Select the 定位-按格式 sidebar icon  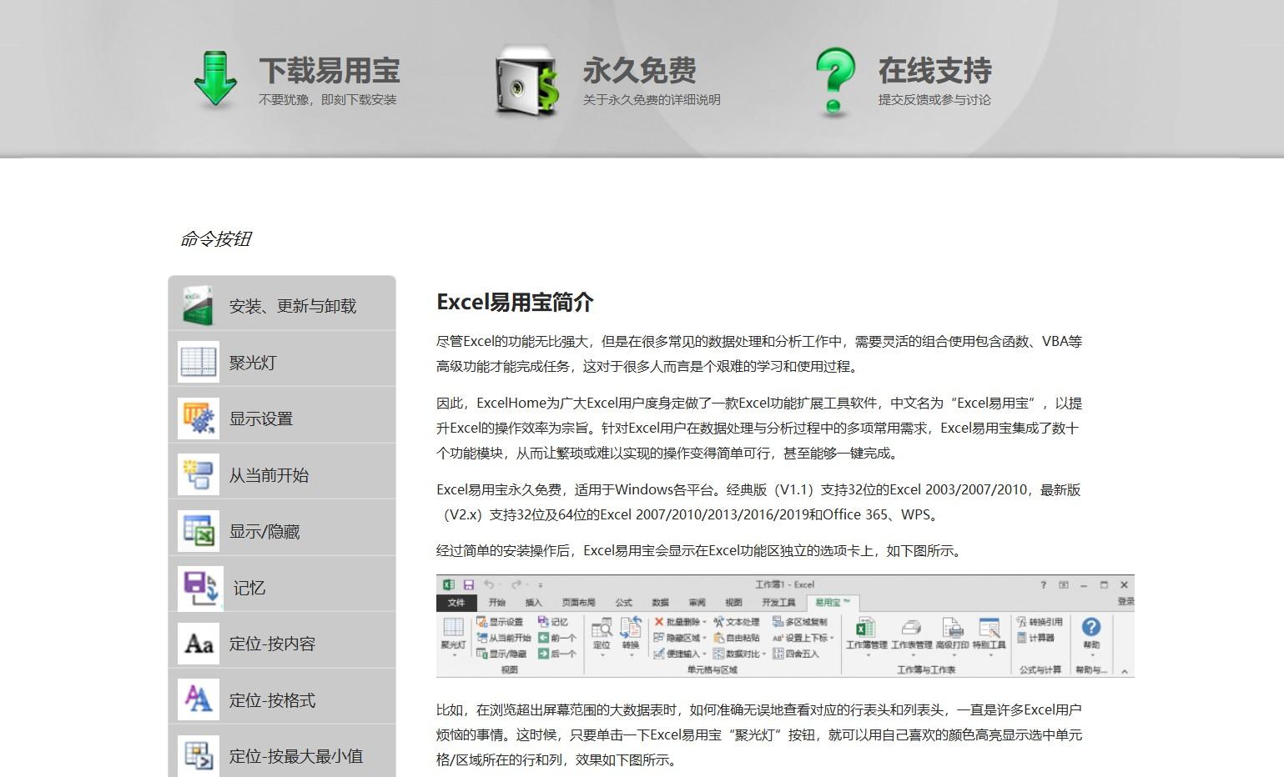[197, 699]
